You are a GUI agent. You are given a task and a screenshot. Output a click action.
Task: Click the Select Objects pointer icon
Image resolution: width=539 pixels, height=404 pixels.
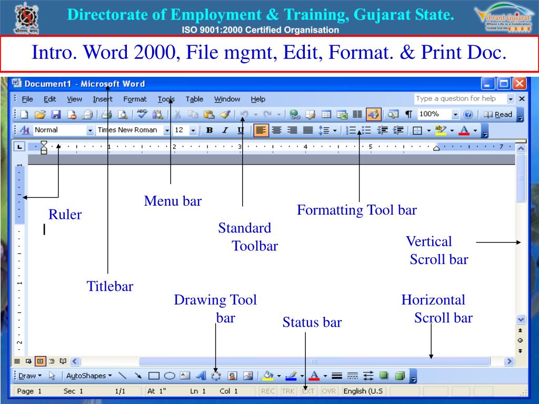tap(52, 376)
